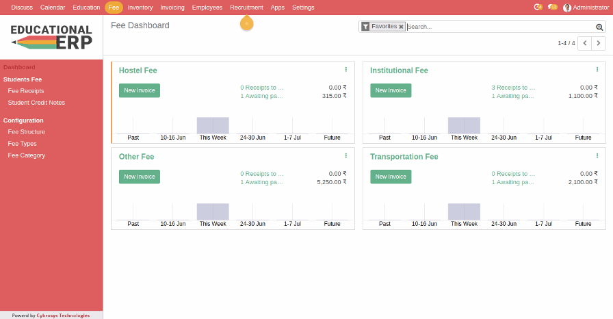Open the Other Fee title link
Viewport: 613px width, 319px height.
[x=136, y=157]
